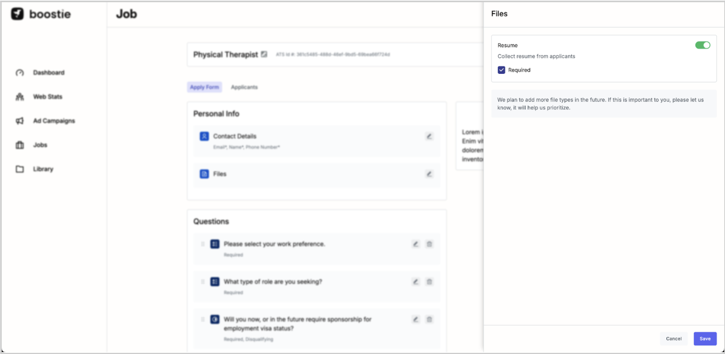725x354 pixels.
Task: Edit the work preference question
Action: tap(415, 244)
